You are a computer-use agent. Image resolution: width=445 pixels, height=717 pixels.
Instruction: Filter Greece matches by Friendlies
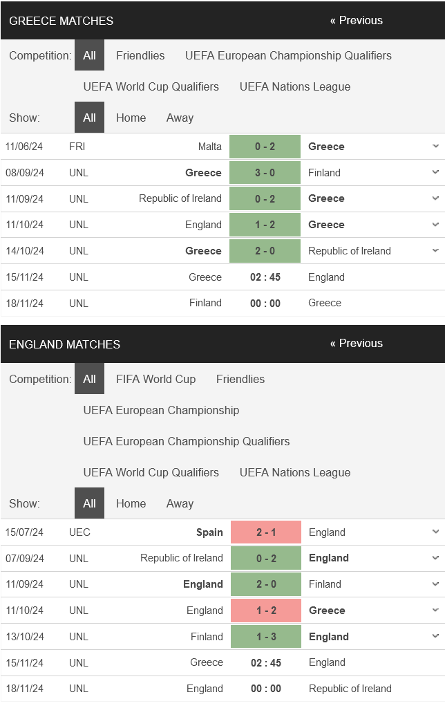pyautogui.click(x=140, y=55)
